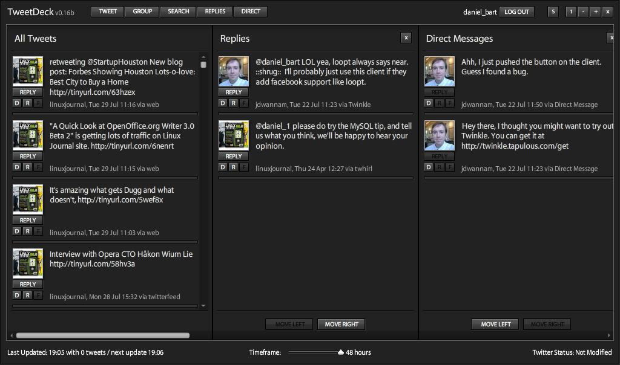
Task: Direct message icon on 11:03 linuxjournal tweet
Action: [16, 231]
